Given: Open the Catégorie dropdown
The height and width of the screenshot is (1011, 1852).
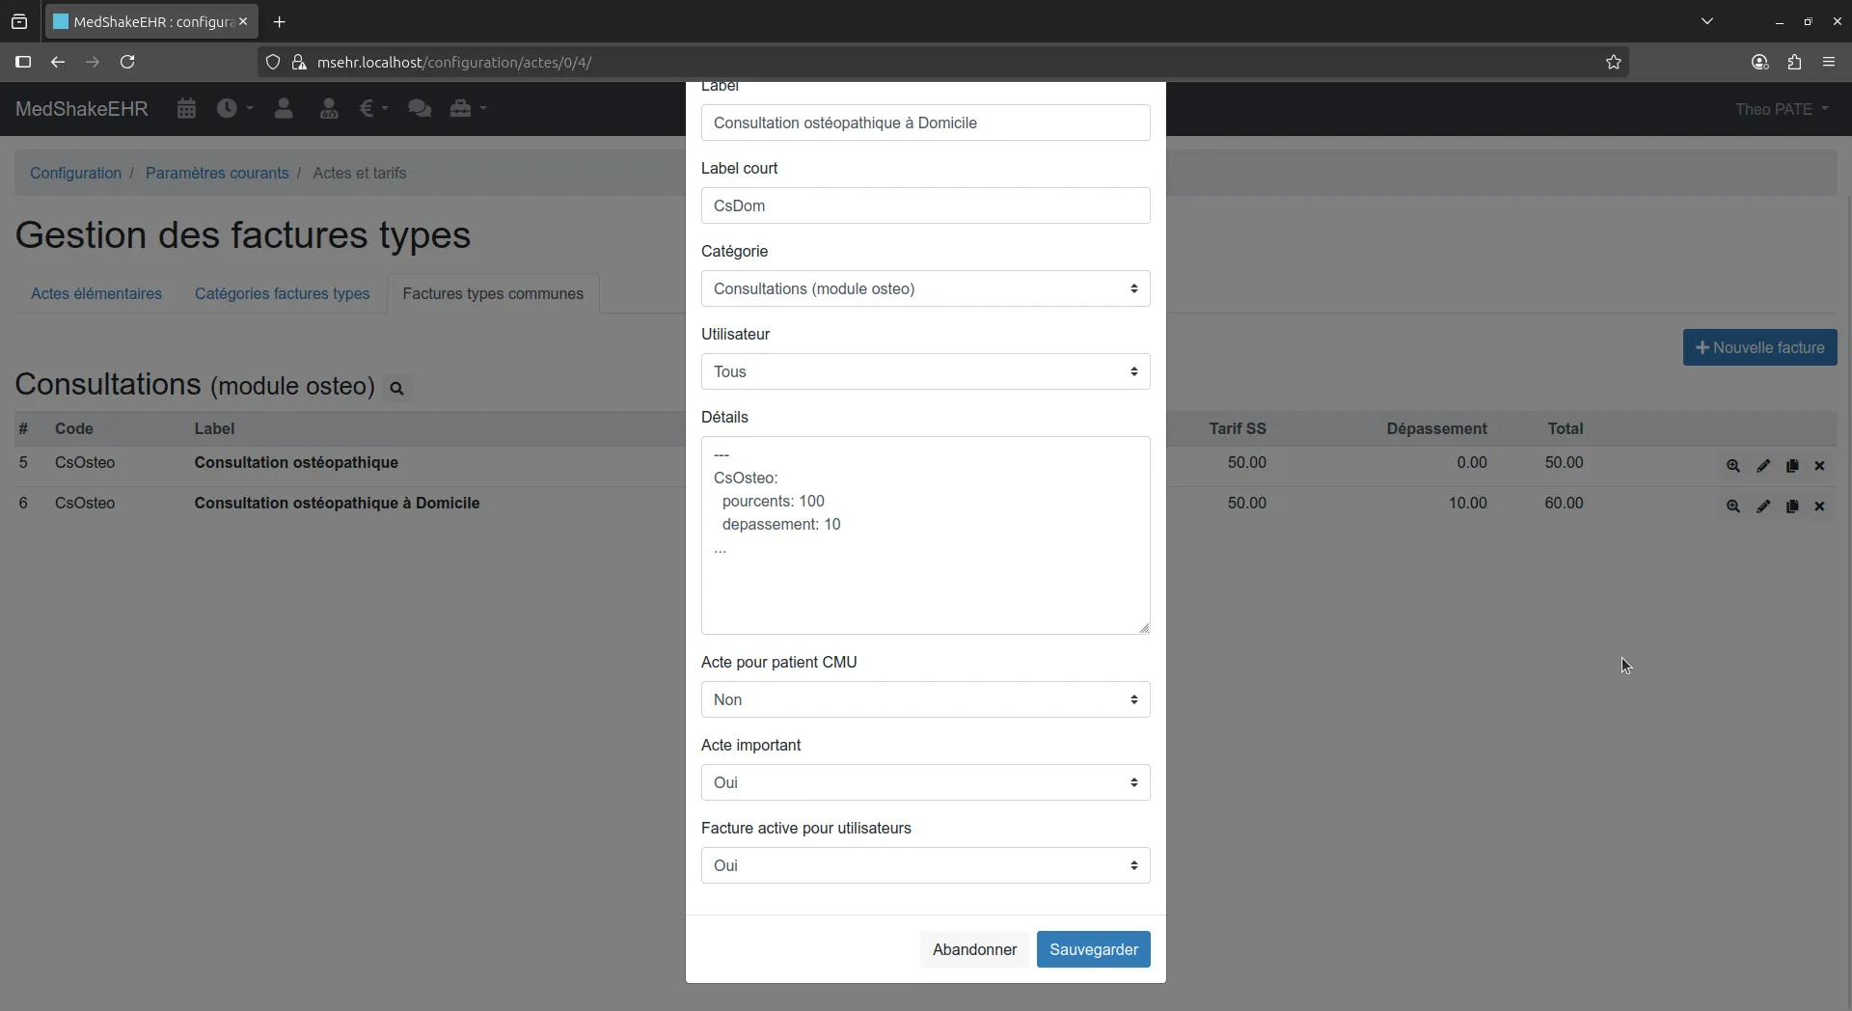Looking at the screenshot, I should point(925,288).
